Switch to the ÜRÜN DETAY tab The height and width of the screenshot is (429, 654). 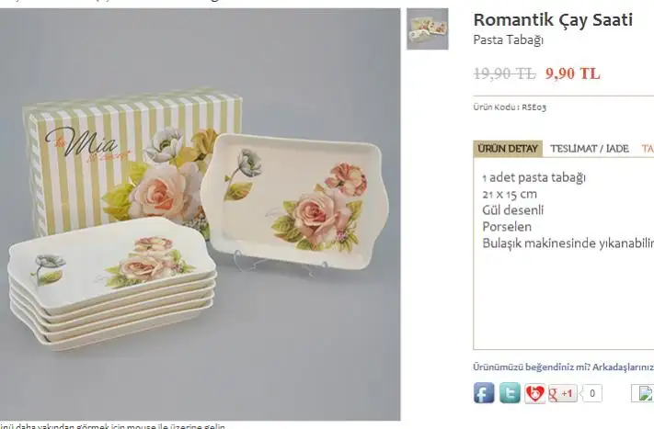[x=508, y=149]
